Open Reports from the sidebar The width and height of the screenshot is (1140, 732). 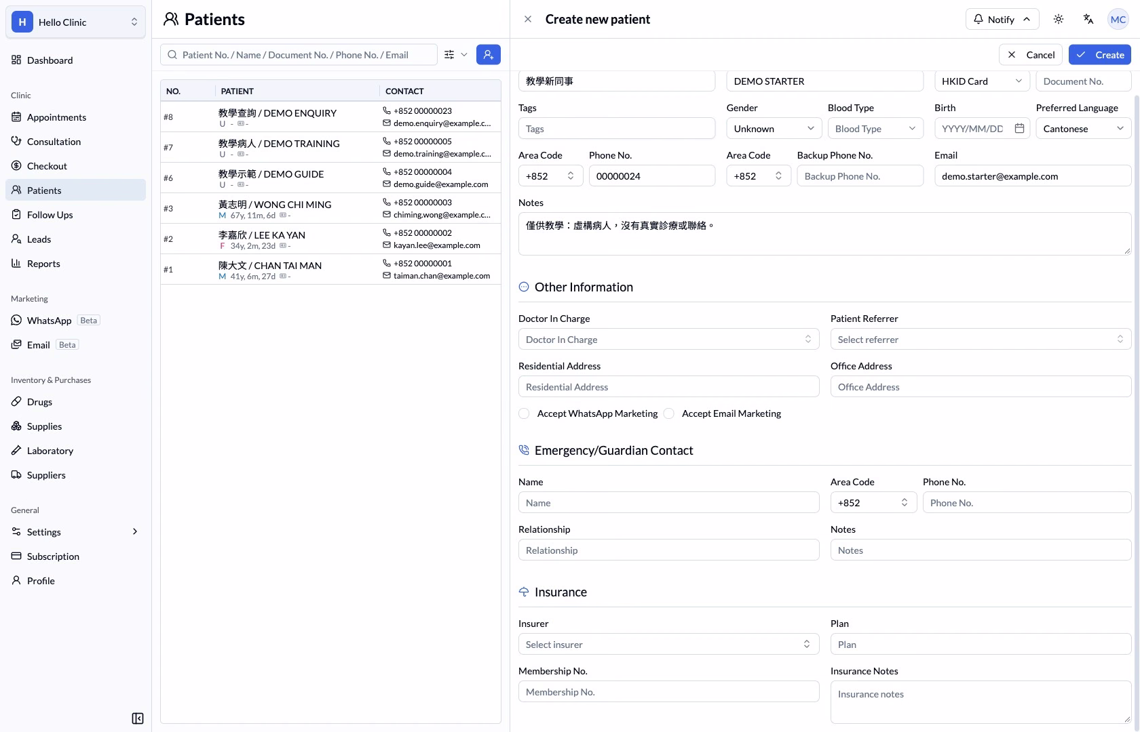[75, 264]
